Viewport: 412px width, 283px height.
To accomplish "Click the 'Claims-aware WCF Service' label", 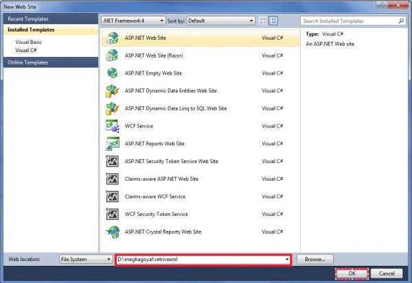I will pos(155,197).
